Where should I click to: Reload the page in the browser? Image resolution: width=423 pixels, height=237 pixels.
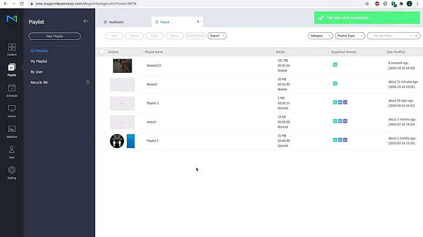(x=22, y=4)
